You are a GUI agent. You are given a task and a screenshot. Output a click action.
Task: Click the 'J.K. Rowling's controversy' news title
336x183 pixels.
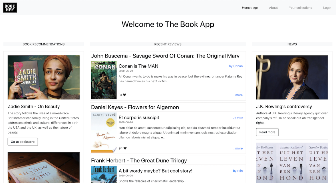tap(284, 106)
